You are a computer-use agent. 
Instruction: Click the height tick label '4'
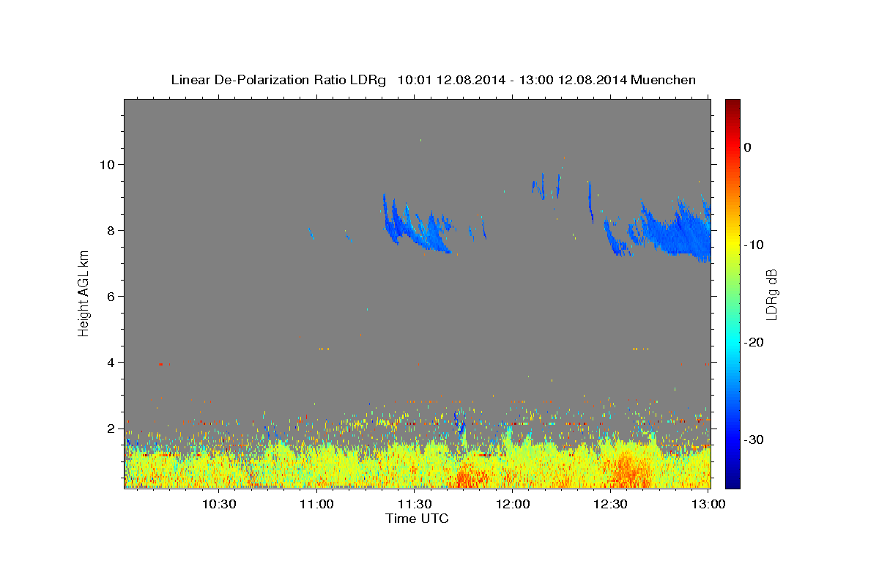point(112,362)
